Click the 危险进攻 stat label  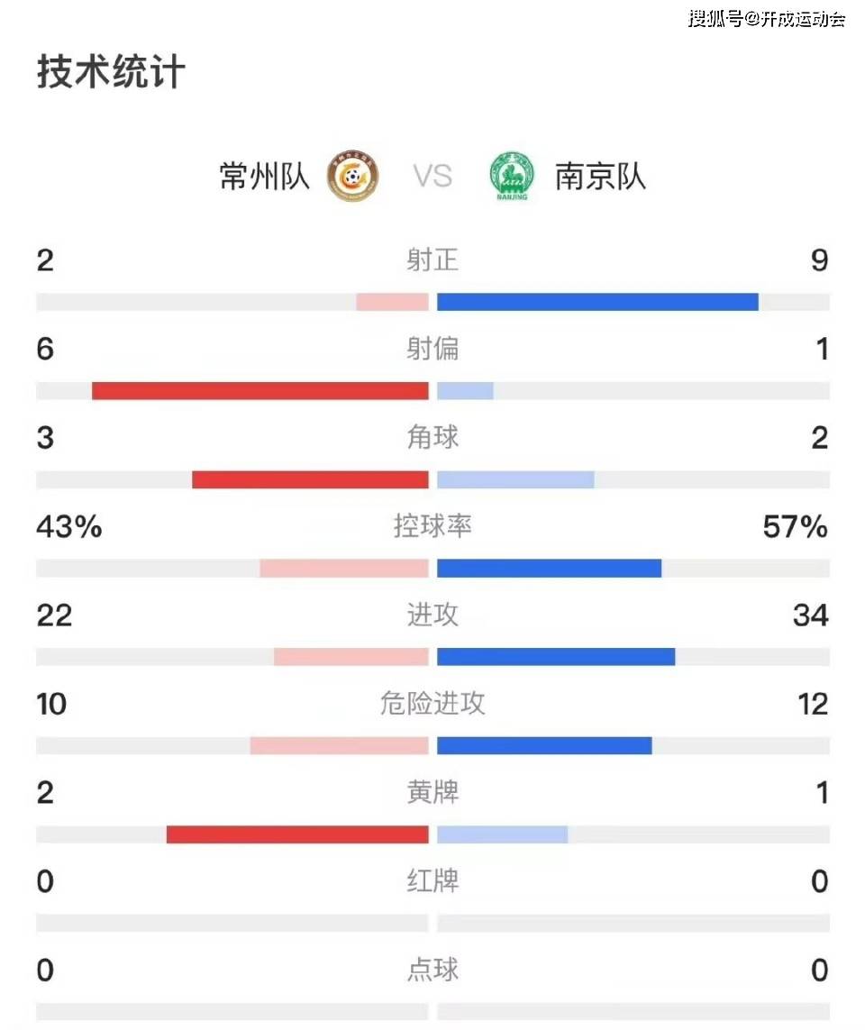[x=432, y=704]
